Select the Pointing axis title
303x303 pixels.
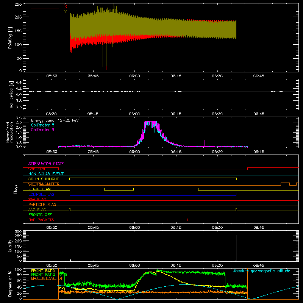pyautogui.click(x=10, y=37)
